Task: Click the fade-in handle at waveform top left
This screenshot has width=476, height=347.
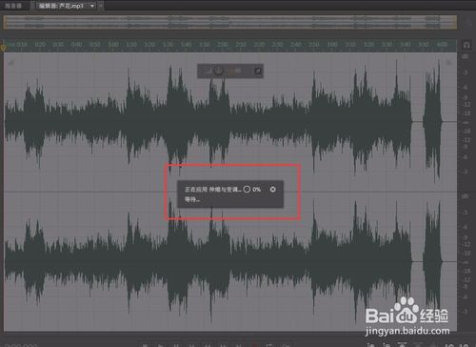Action: pos(10,63)
